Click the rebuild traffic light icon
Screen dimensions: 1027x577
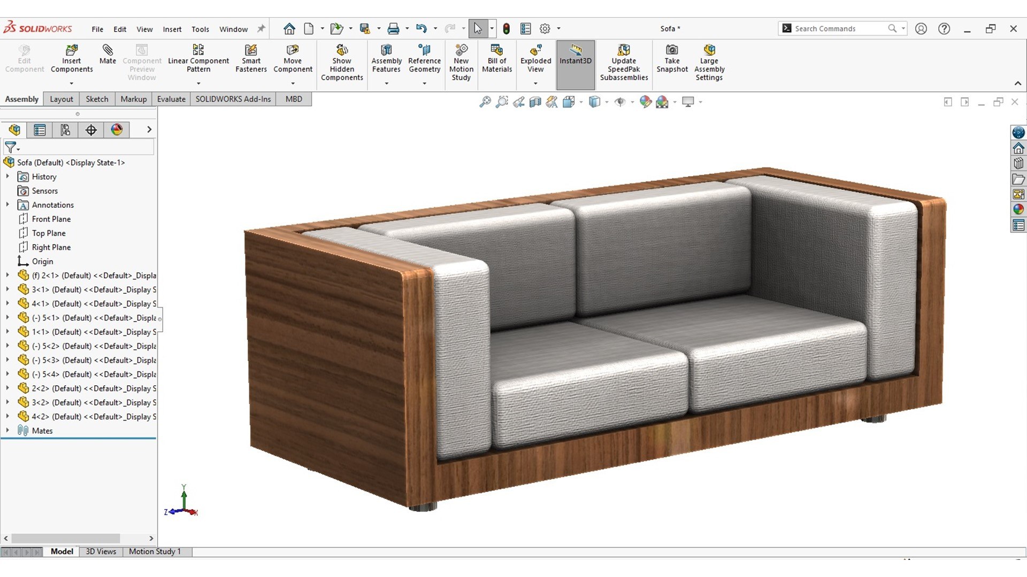click(x=506, y=29)
